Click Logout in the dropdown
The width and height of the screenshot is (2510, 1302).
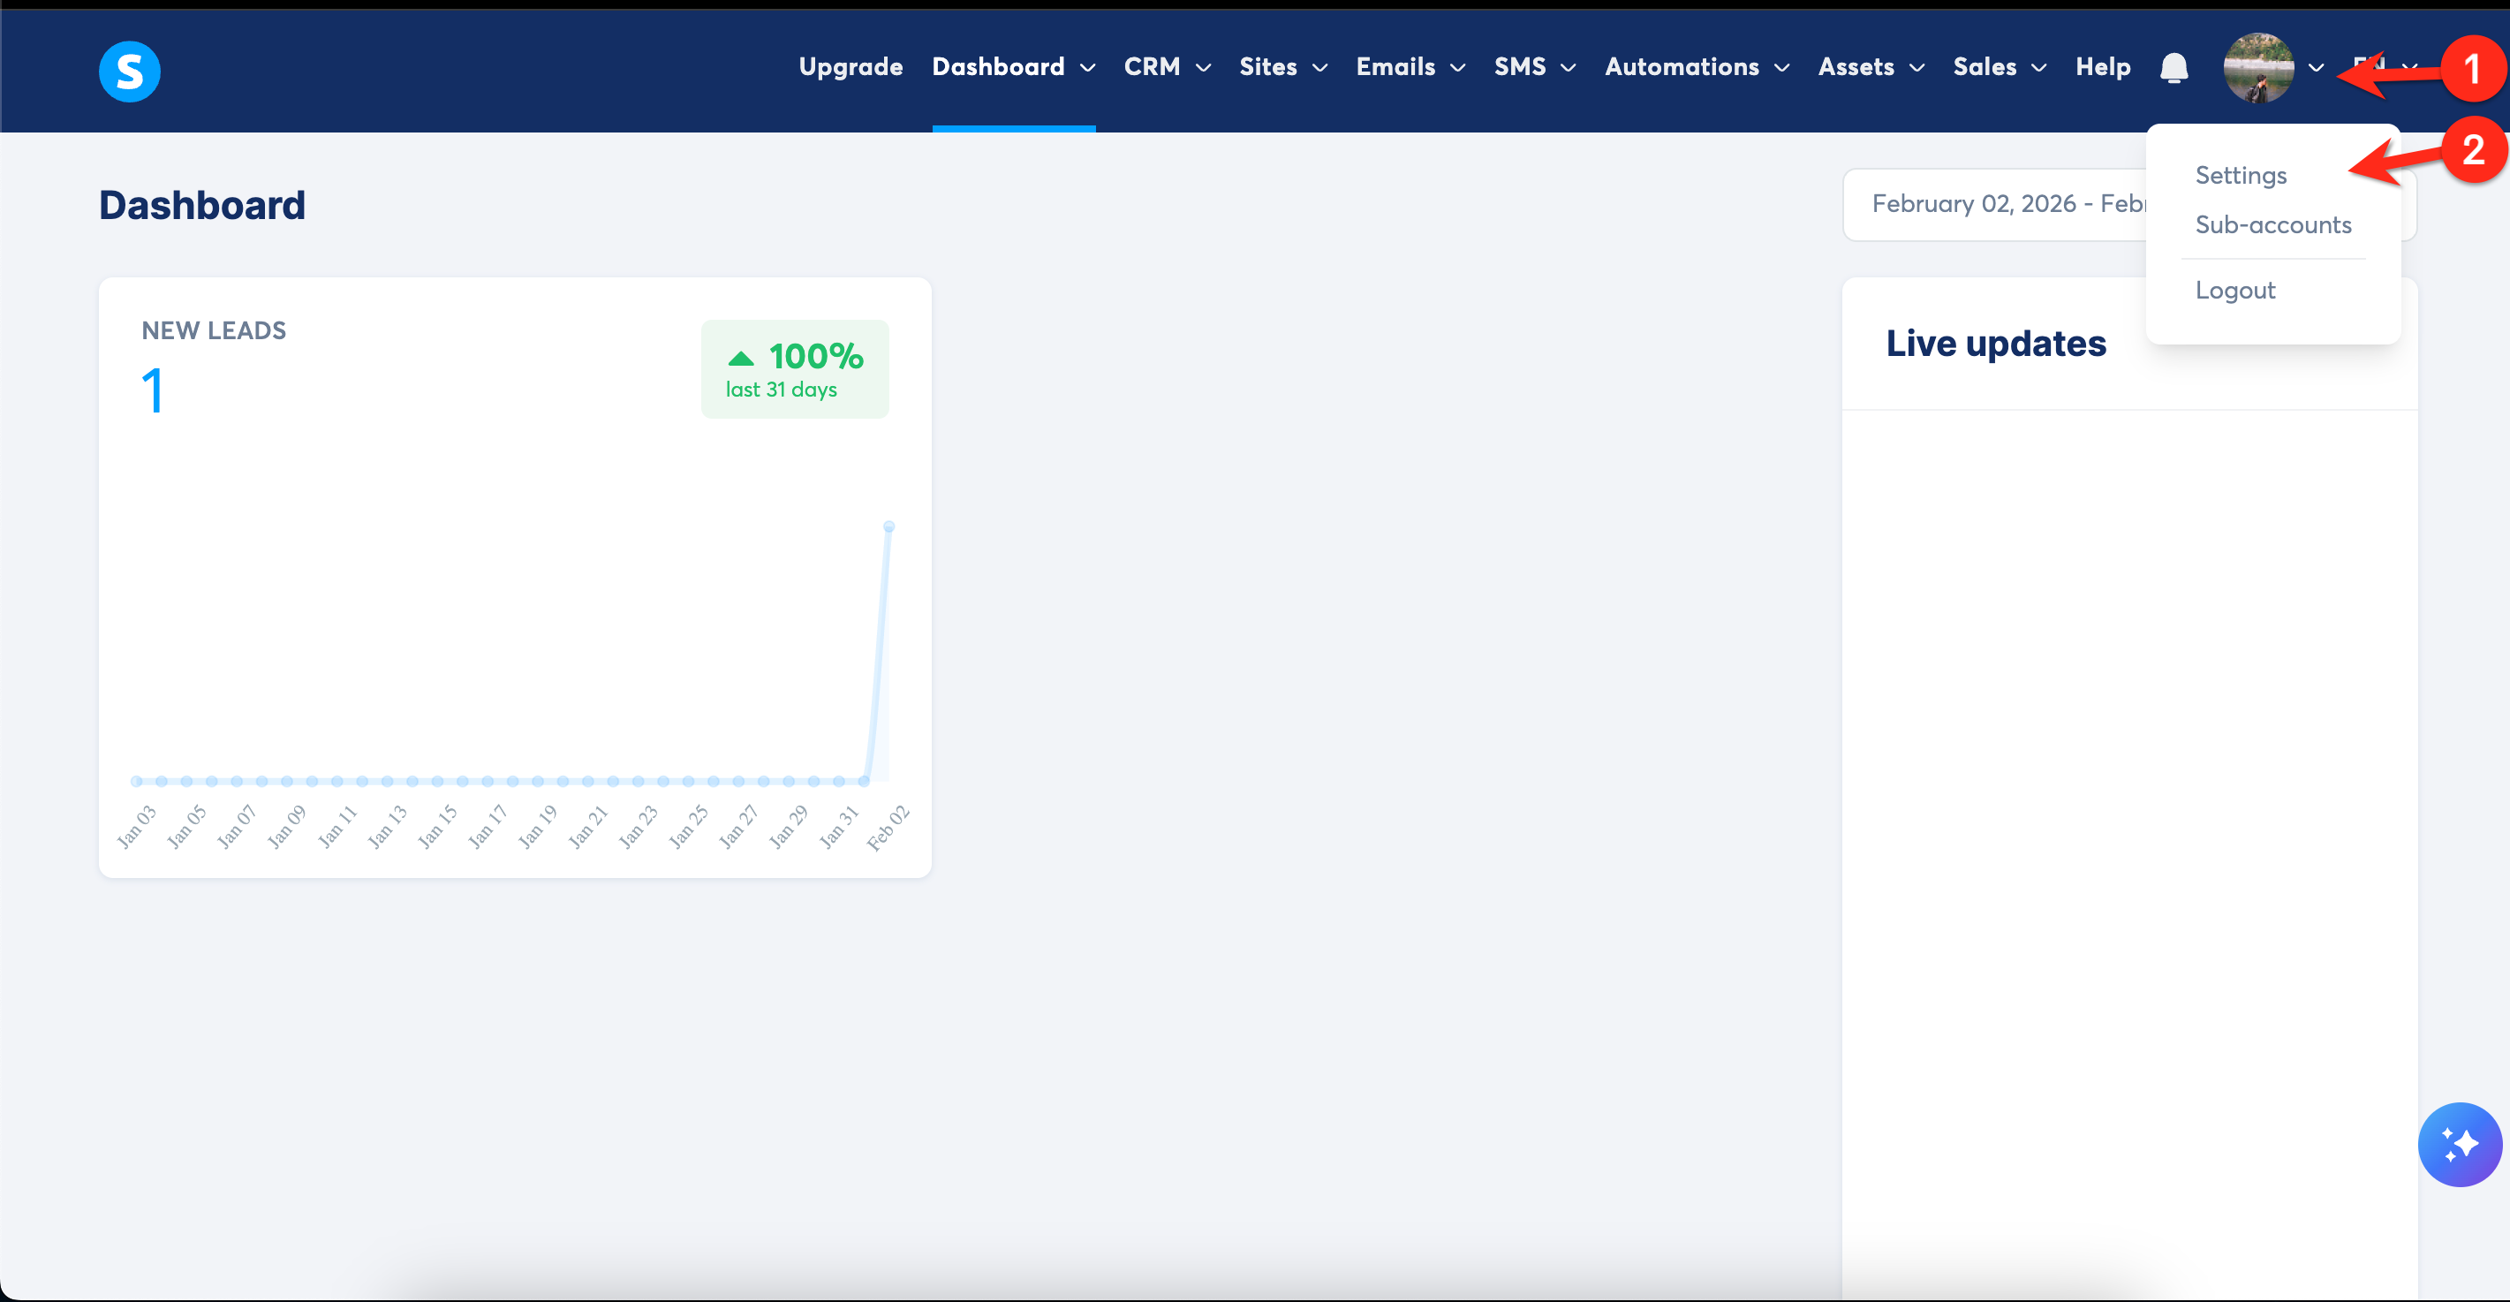tap(2234, 291)
